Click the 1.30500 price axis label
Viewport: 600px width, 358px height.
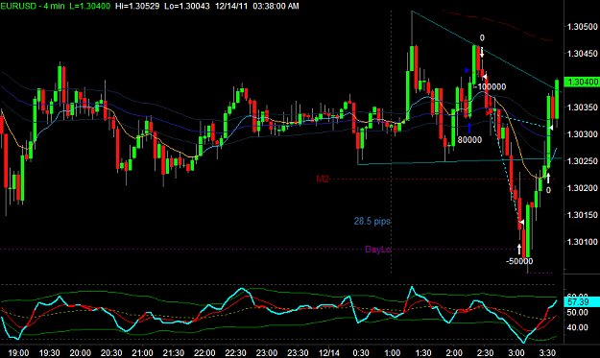(x=582, y=26)
